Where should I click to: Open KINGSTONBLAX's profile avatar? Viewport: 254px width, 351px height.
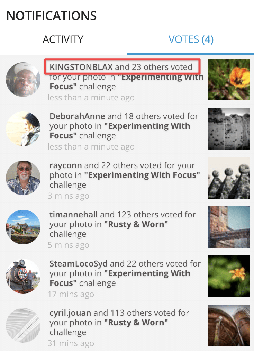[23, 80]
